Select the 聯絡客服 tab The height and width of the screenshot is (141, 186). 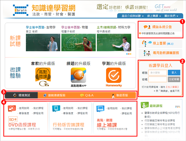tap(120, 95)
